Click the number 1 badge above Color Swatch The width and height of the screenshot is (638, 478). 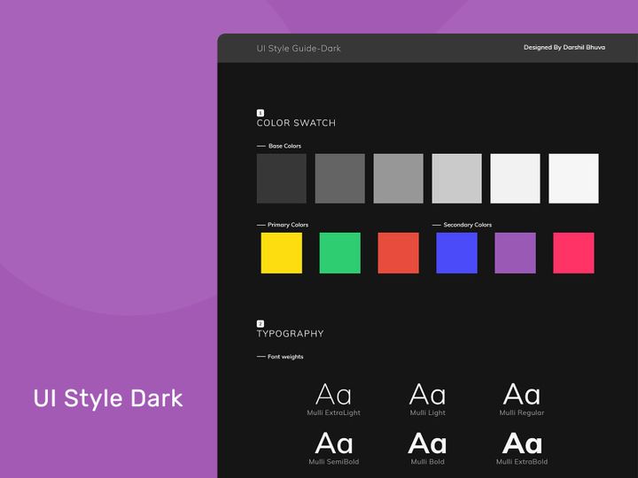tap(261, 113)
